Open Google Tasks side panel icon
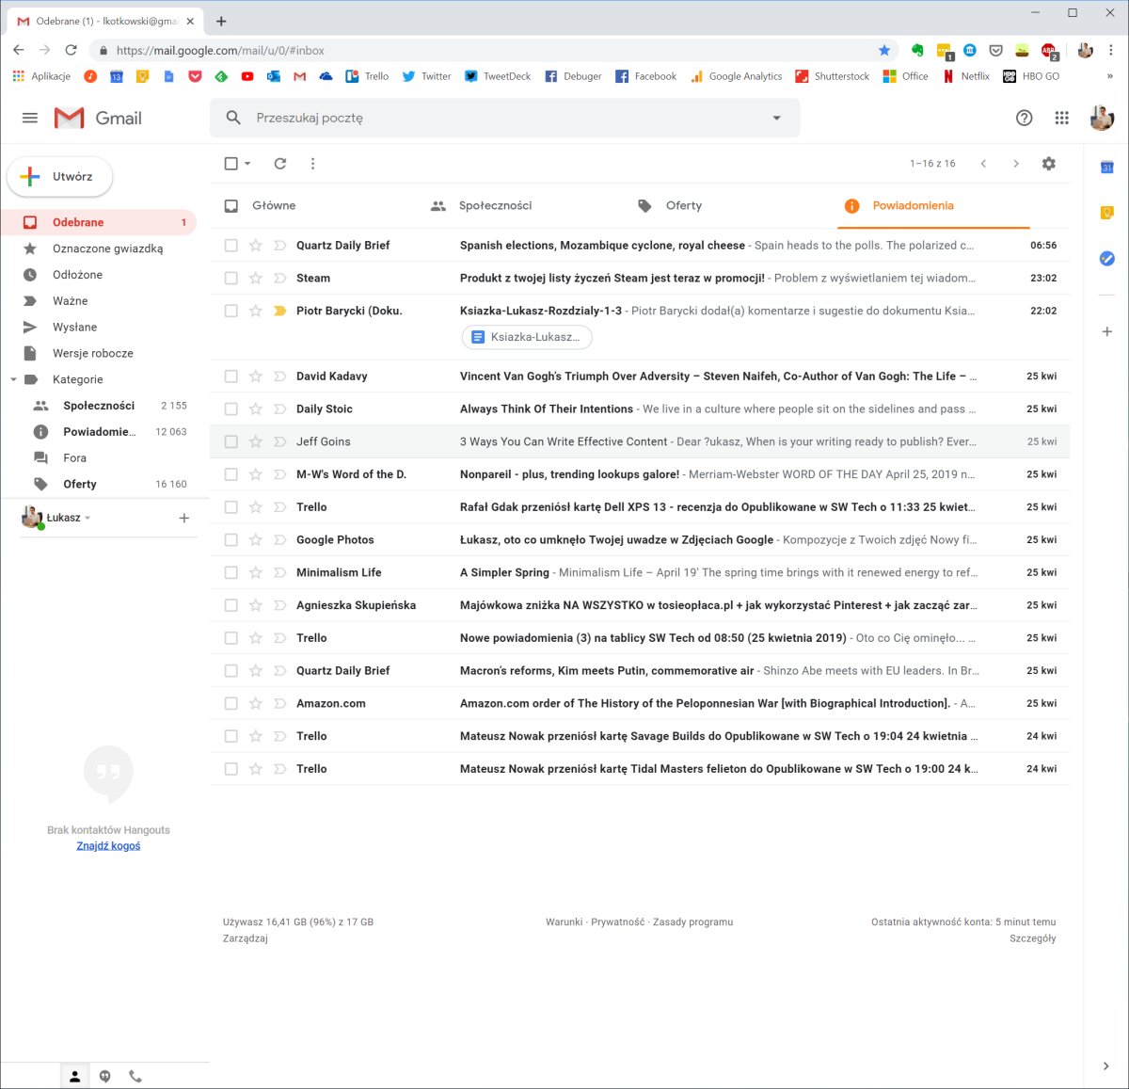Image resolution: width=1129 pixels, height=1089 pixels. (x=1107, y=258)
